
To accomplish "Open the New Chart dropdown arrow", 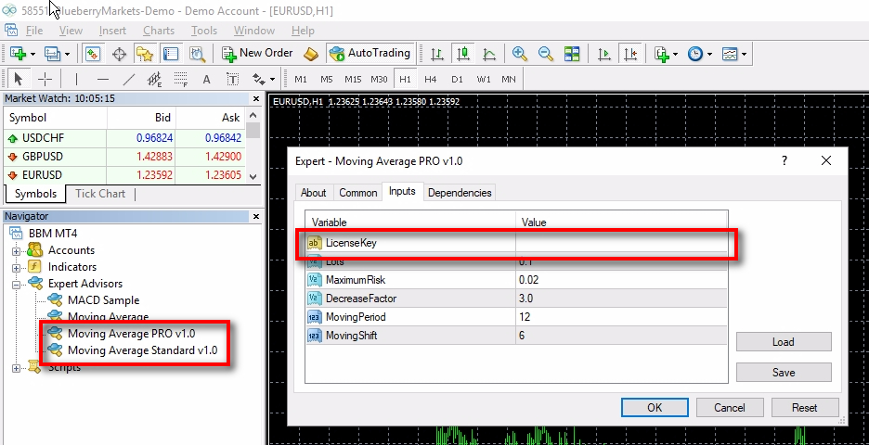I will (32, 55).
